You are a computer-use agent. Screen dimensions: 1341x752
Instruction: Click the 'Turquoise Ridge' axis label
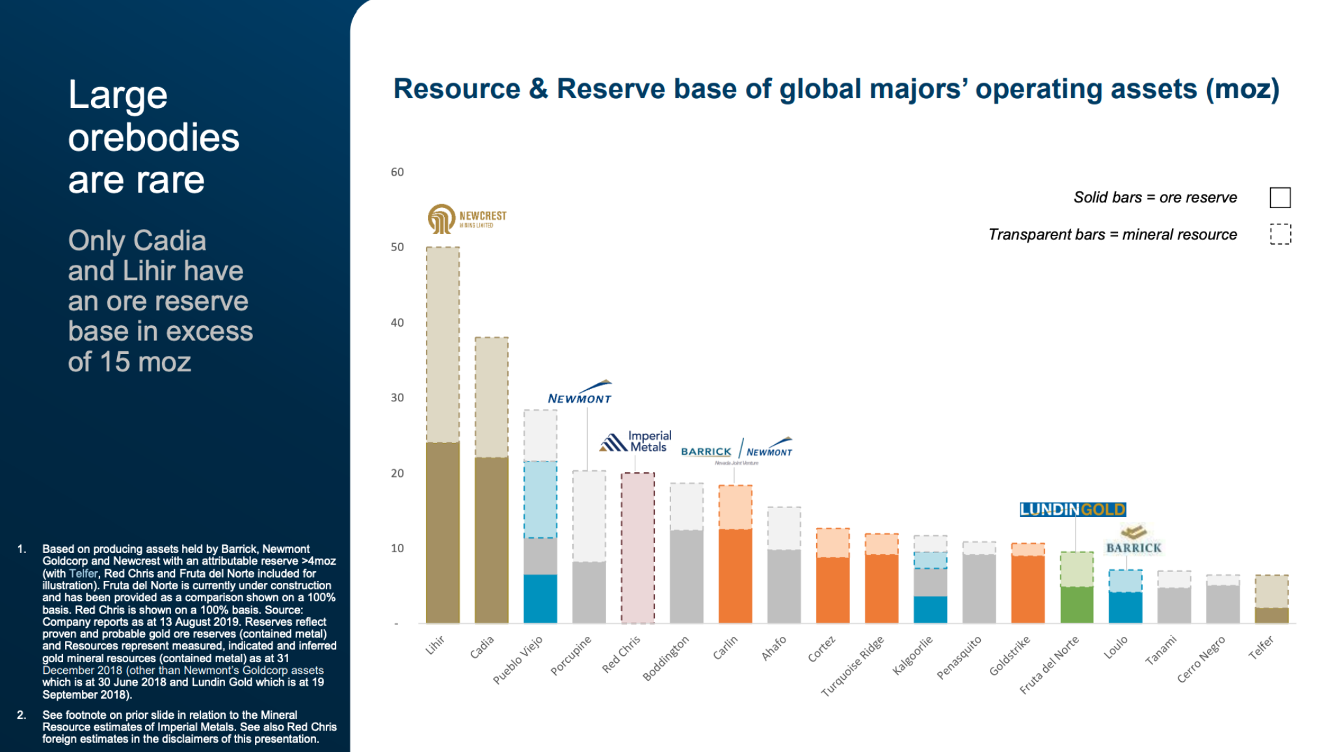[853, 666]
